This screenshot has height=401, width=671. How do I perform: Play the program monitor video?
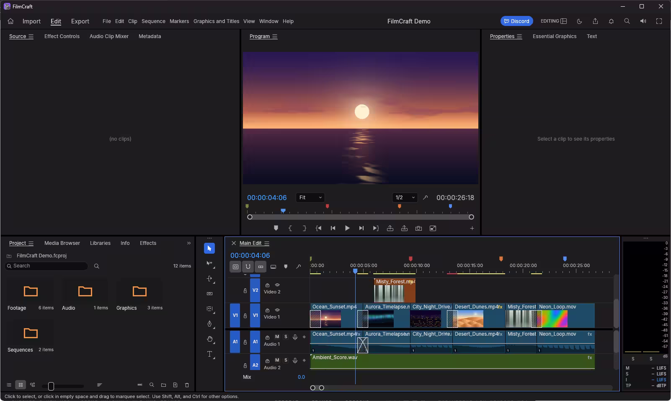click(347, 228)
